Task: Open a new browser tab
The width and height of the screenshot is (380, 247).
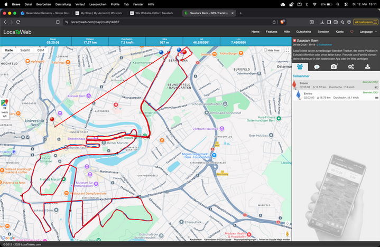Action: (x=240, y=13)
